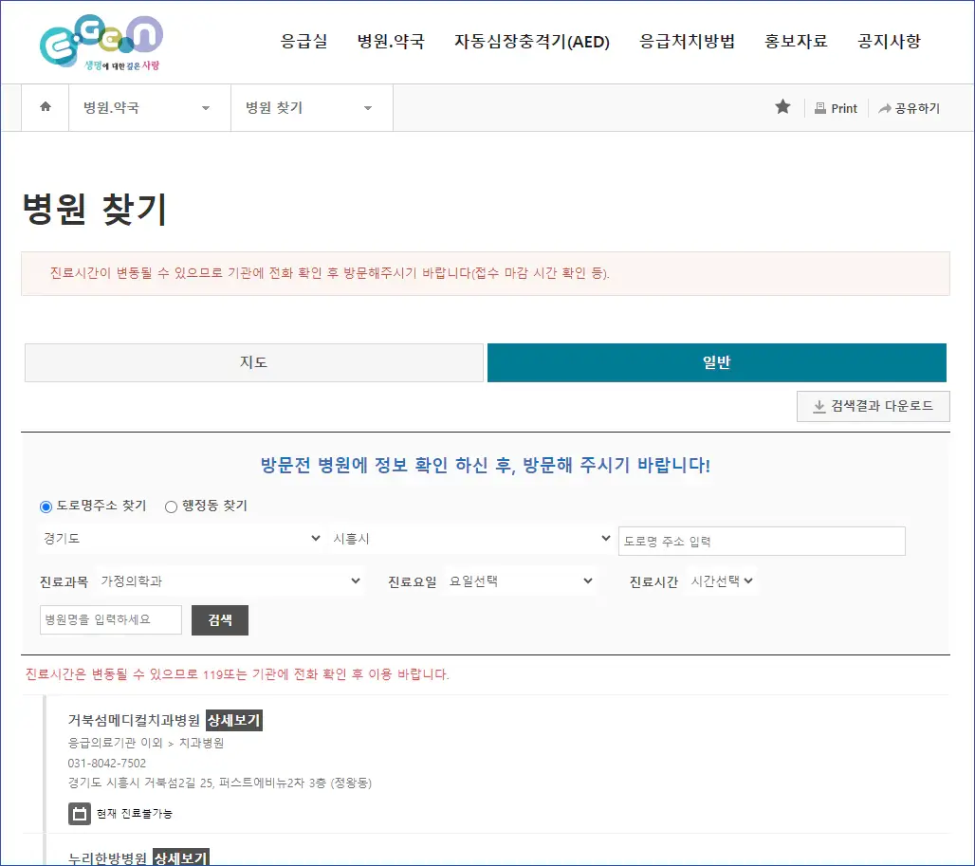Viewport: 975px width, 866px height.
Task: Click the home icon in the breadcrumb bar
Action: [x=44, y=107]
